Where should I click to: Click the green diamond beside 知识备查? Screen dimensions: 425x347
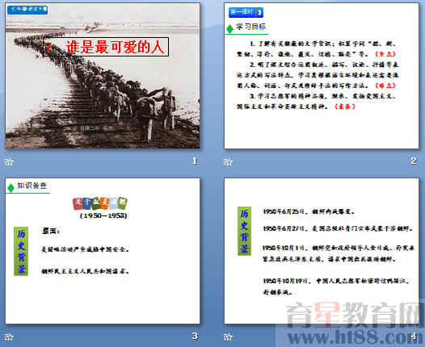click(11, 187)
